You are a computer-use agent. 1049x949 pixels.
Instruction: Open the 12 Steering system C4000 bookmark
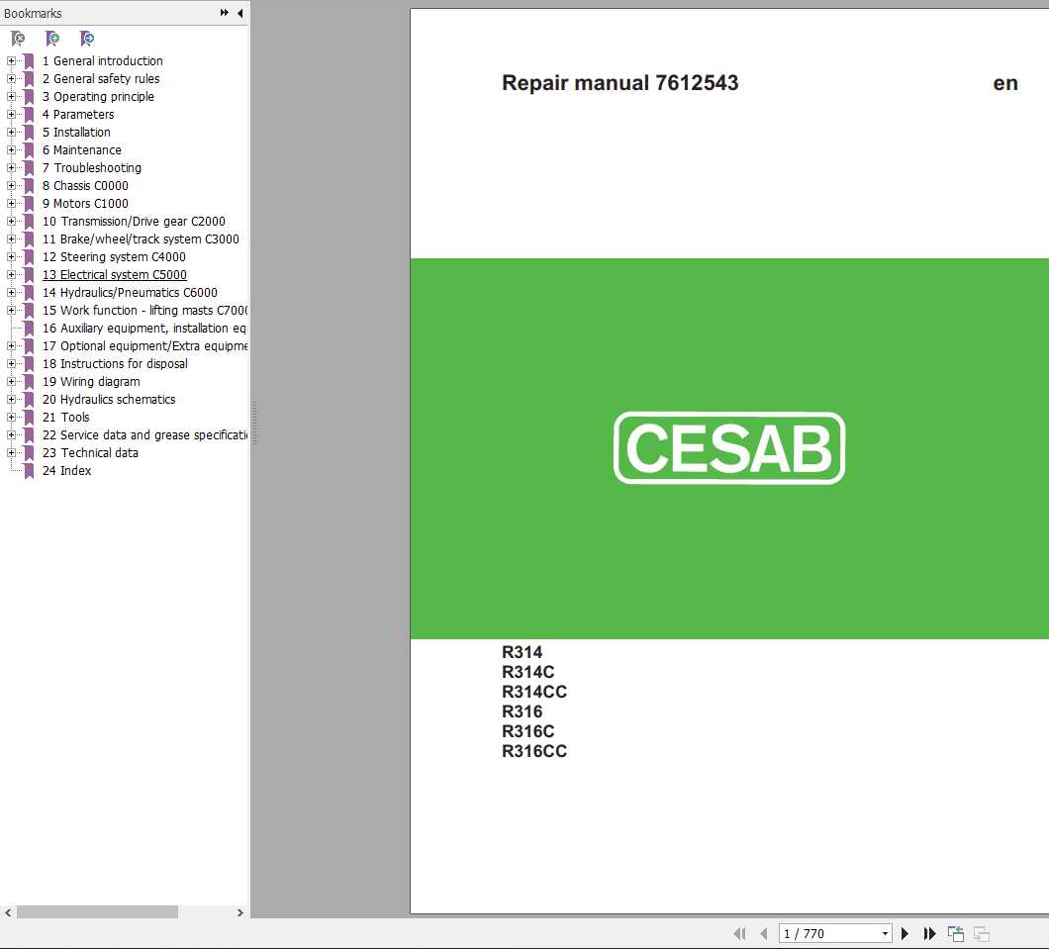pos(114,257)
